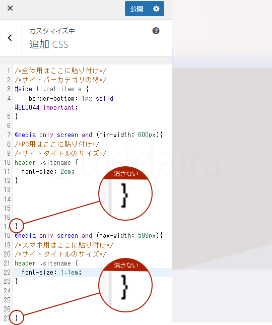Click line 2 comment サイドバーカテゴリの線
272x325 pixels.
[x=60, y=80]
